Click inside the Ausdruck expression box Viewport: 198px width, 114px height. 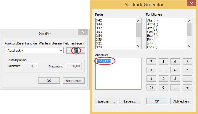click(118, 74)
